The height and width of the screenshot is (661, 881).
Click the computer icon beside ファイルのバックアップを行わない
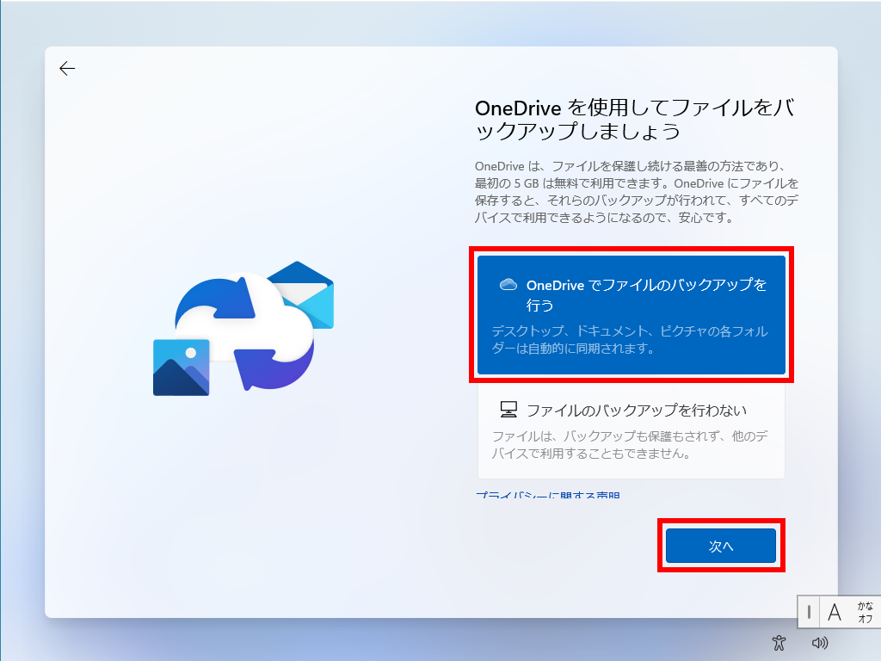(x=508, y=410)
